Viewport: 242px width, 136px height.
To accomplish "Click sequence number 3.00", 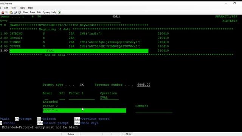I will (x=4, y=42).
